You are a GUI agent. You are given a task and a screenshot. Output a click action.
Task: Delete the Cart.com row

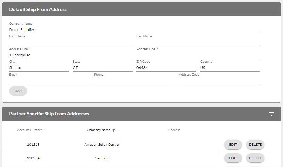[x=255, y=158]
